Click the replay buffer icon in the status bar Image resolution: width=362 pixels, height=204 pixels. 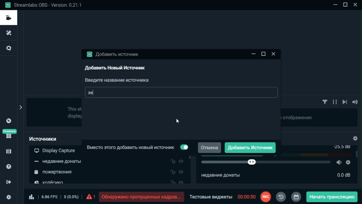(281, 197)
